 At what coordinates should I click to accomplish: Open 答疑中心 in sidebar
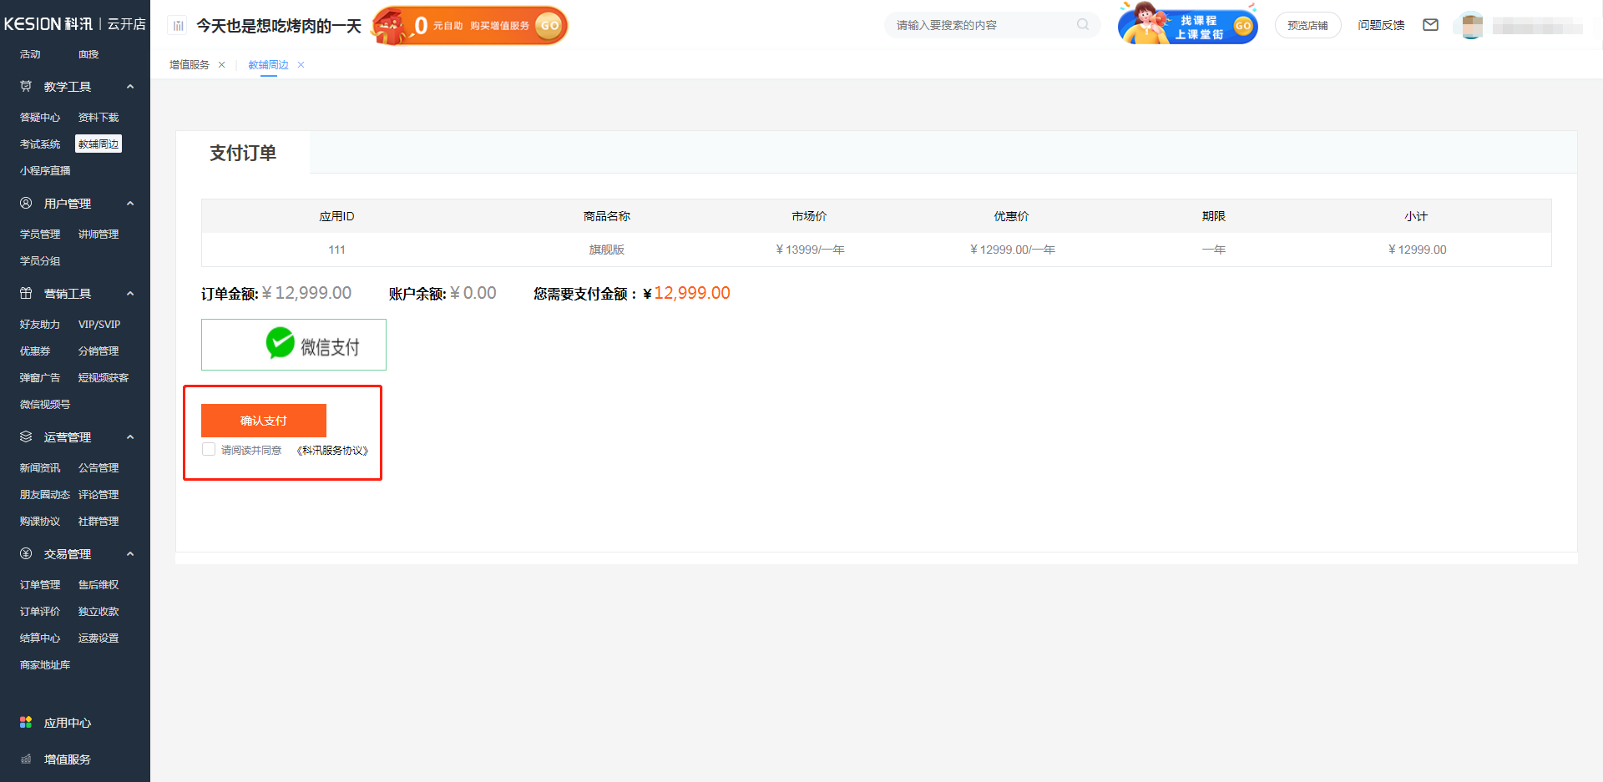(x=40, y=118)
